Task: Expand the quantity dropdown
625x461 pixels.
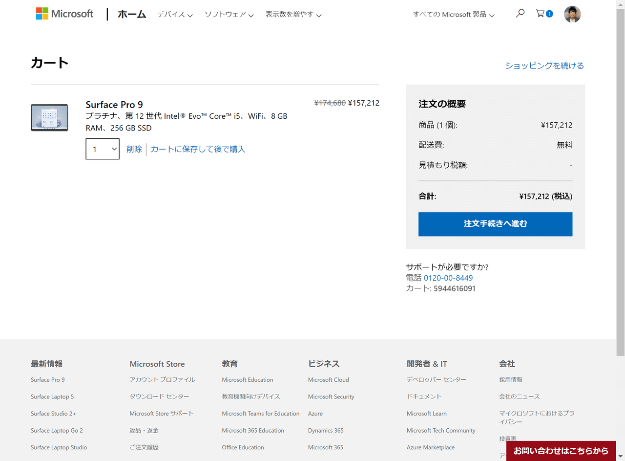Action: [103, 149]
